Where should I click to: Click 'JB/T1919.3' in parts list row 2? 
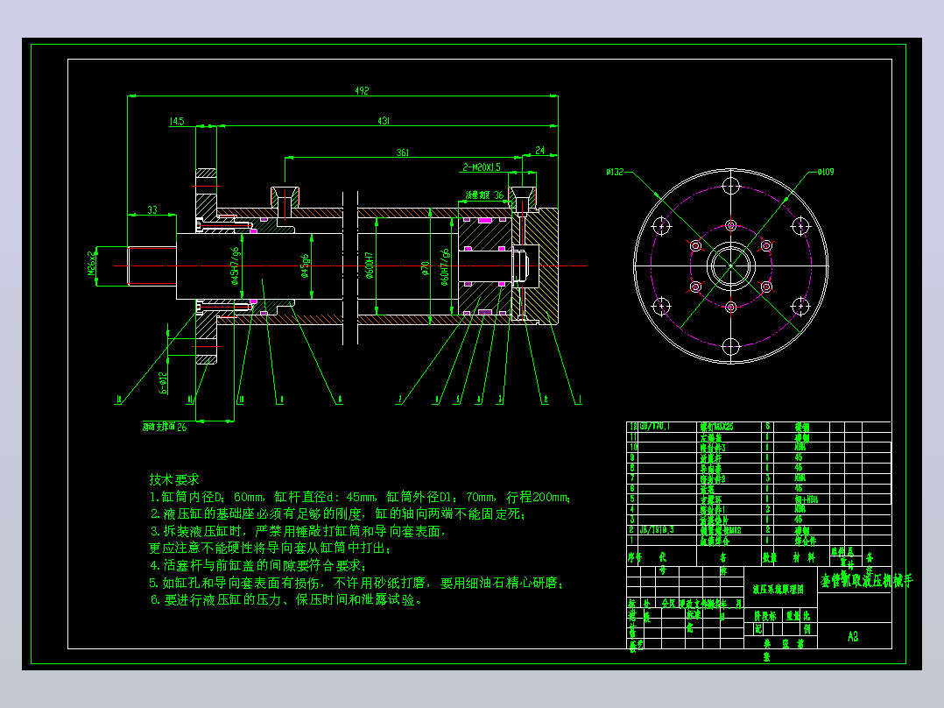tap(657, 530)
